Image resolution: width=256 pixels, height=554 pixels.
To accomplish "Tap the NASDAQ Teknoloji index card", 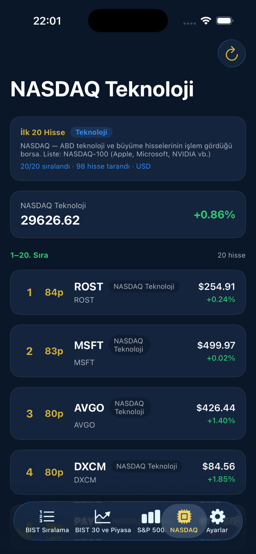I will point(128,214).
